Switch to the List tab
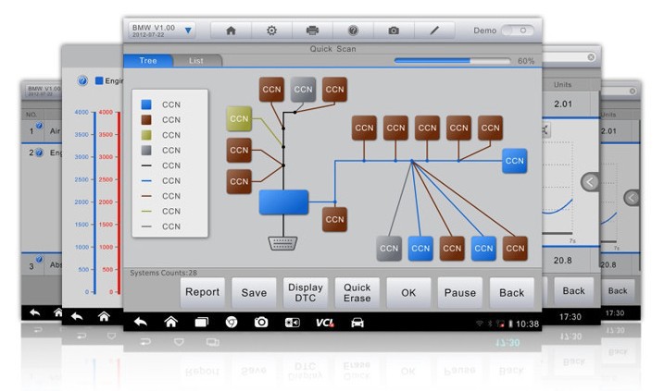 point(196,61)
